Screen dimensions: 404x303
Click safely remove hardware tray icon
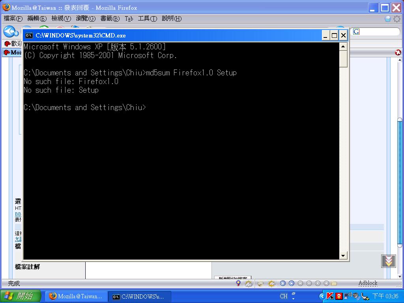click(x=365, y=297)
